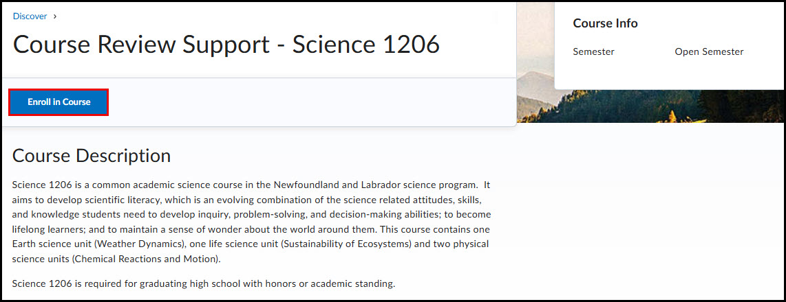The height and width of the screenshot is (302, 786).
Task: Select the Course Description heading
Action: click(x=92, y=156)
